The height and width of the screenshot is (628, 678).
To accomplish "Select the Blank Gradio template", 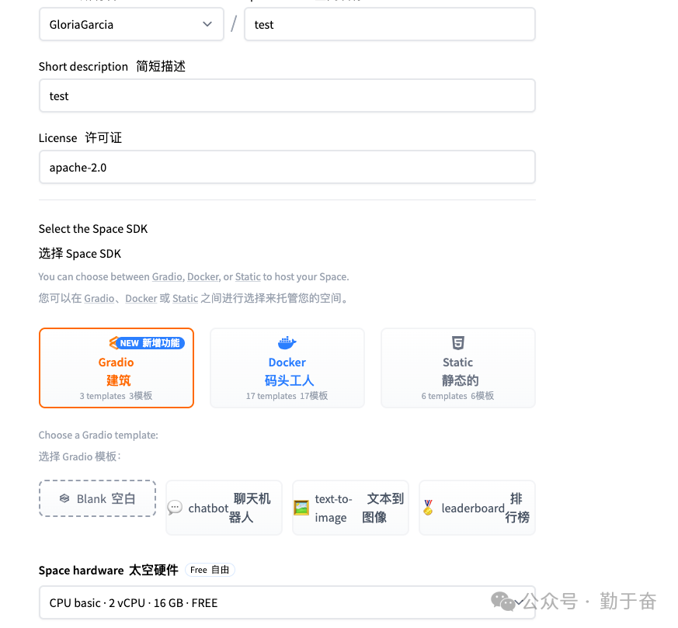I will [97, 498].
